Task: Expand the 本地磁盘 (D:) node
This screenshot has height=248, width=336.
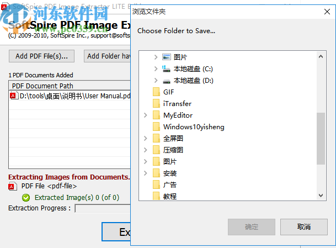Action: (156, 81)
